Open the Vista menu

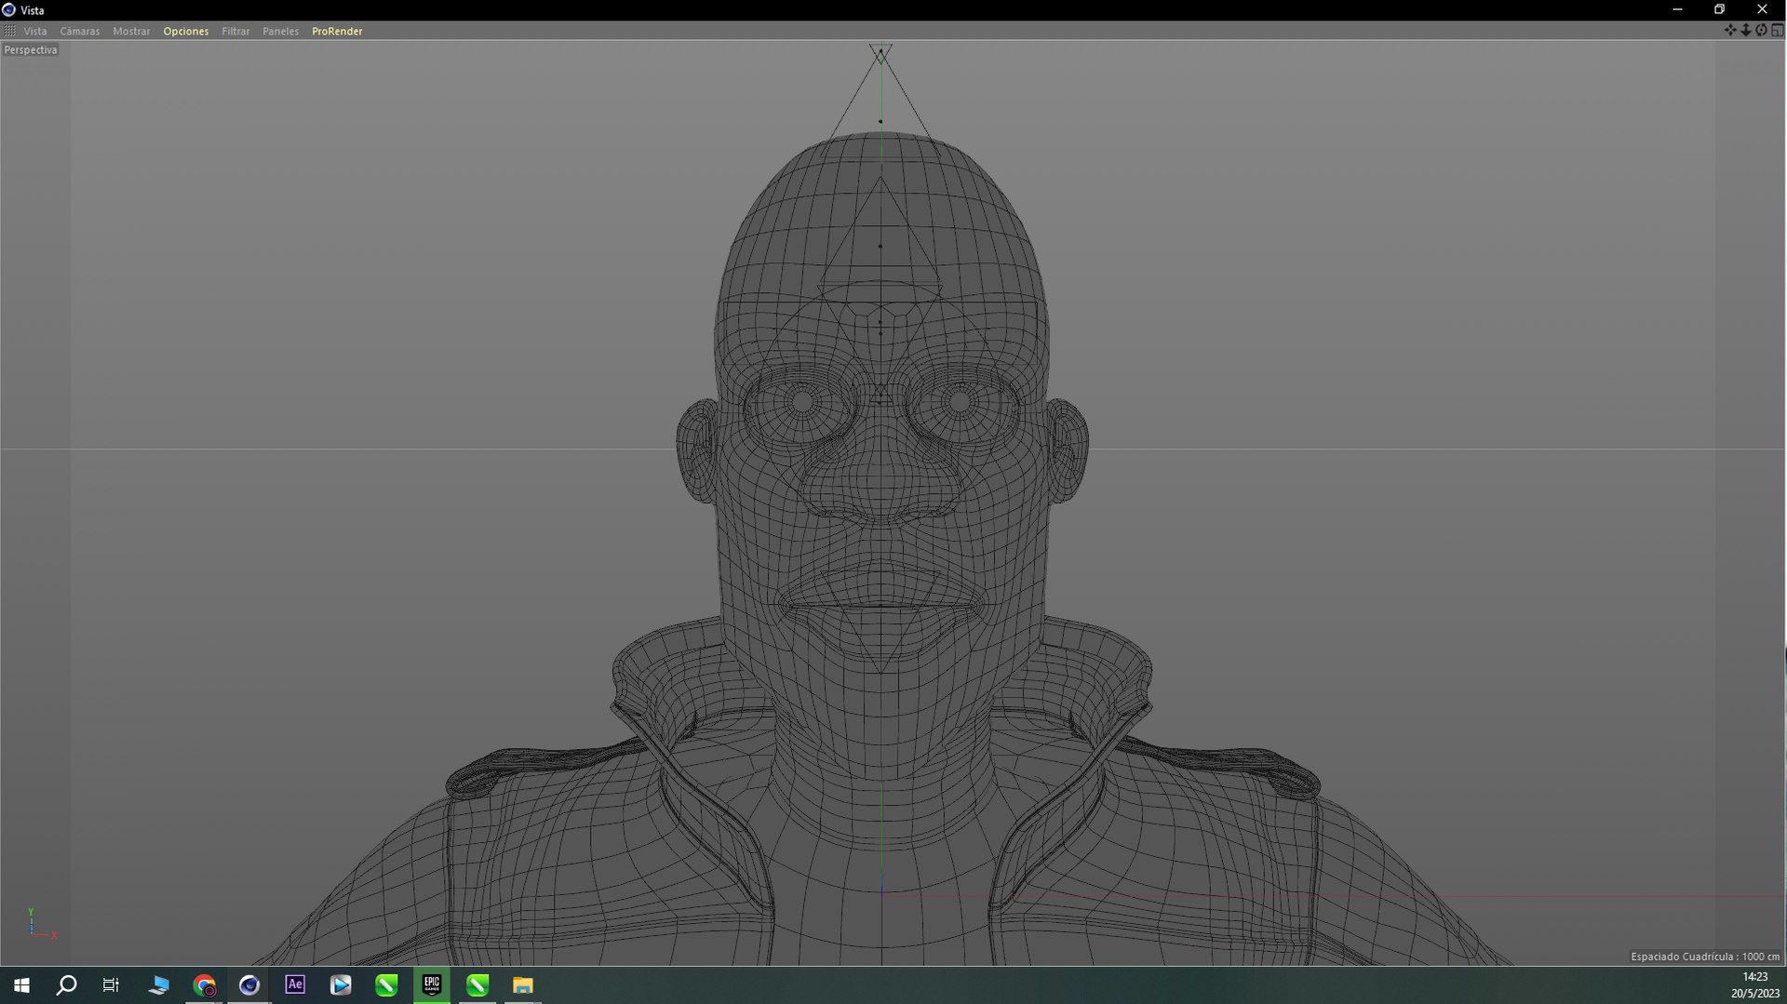pos(35,31)
